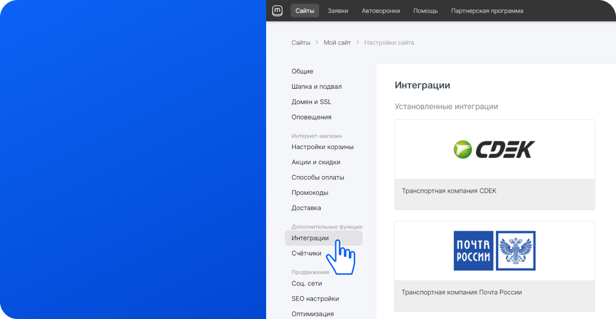616x319 pixels.
Task: Open the Заявки top menu tab
Action: (338, 11)
